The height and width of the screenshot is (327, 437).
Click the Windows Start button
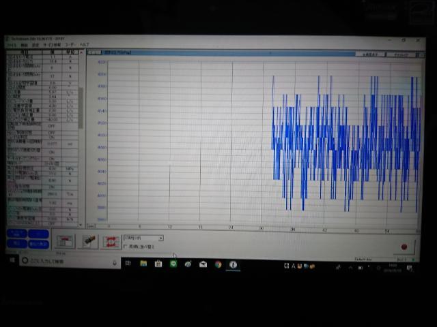point(13,260)
